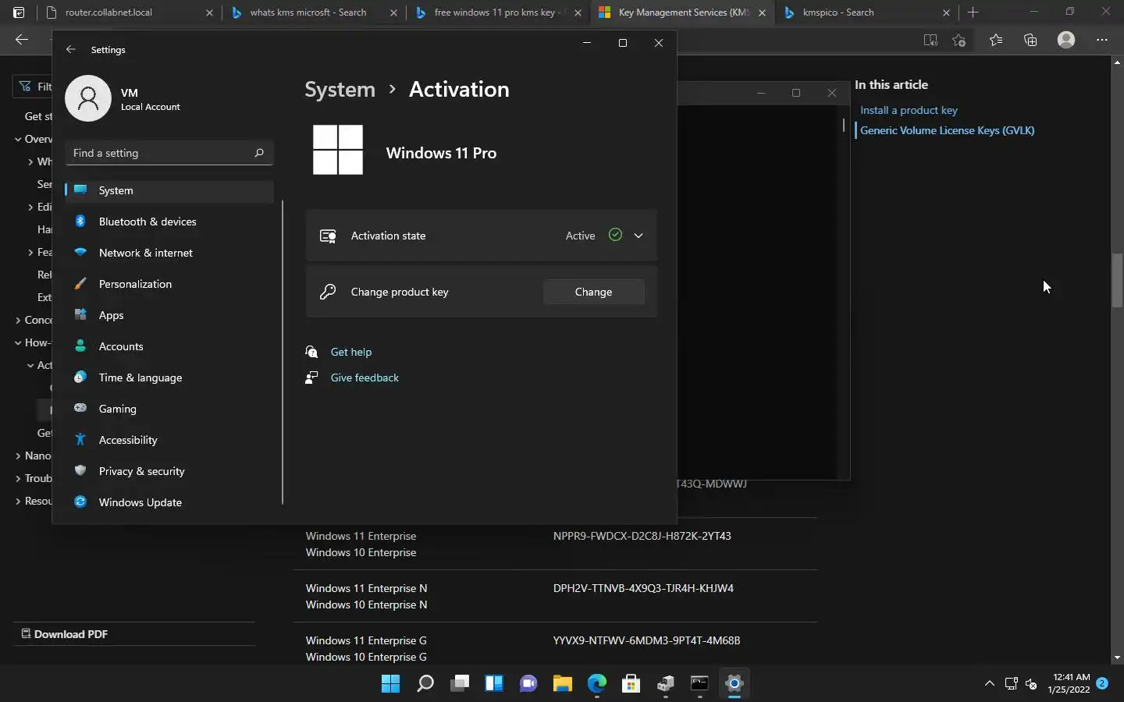The width and height of the screenshot is (1124, 702).
Task: Open Immersive Reader icon in address bar
Action: (930, 40)
